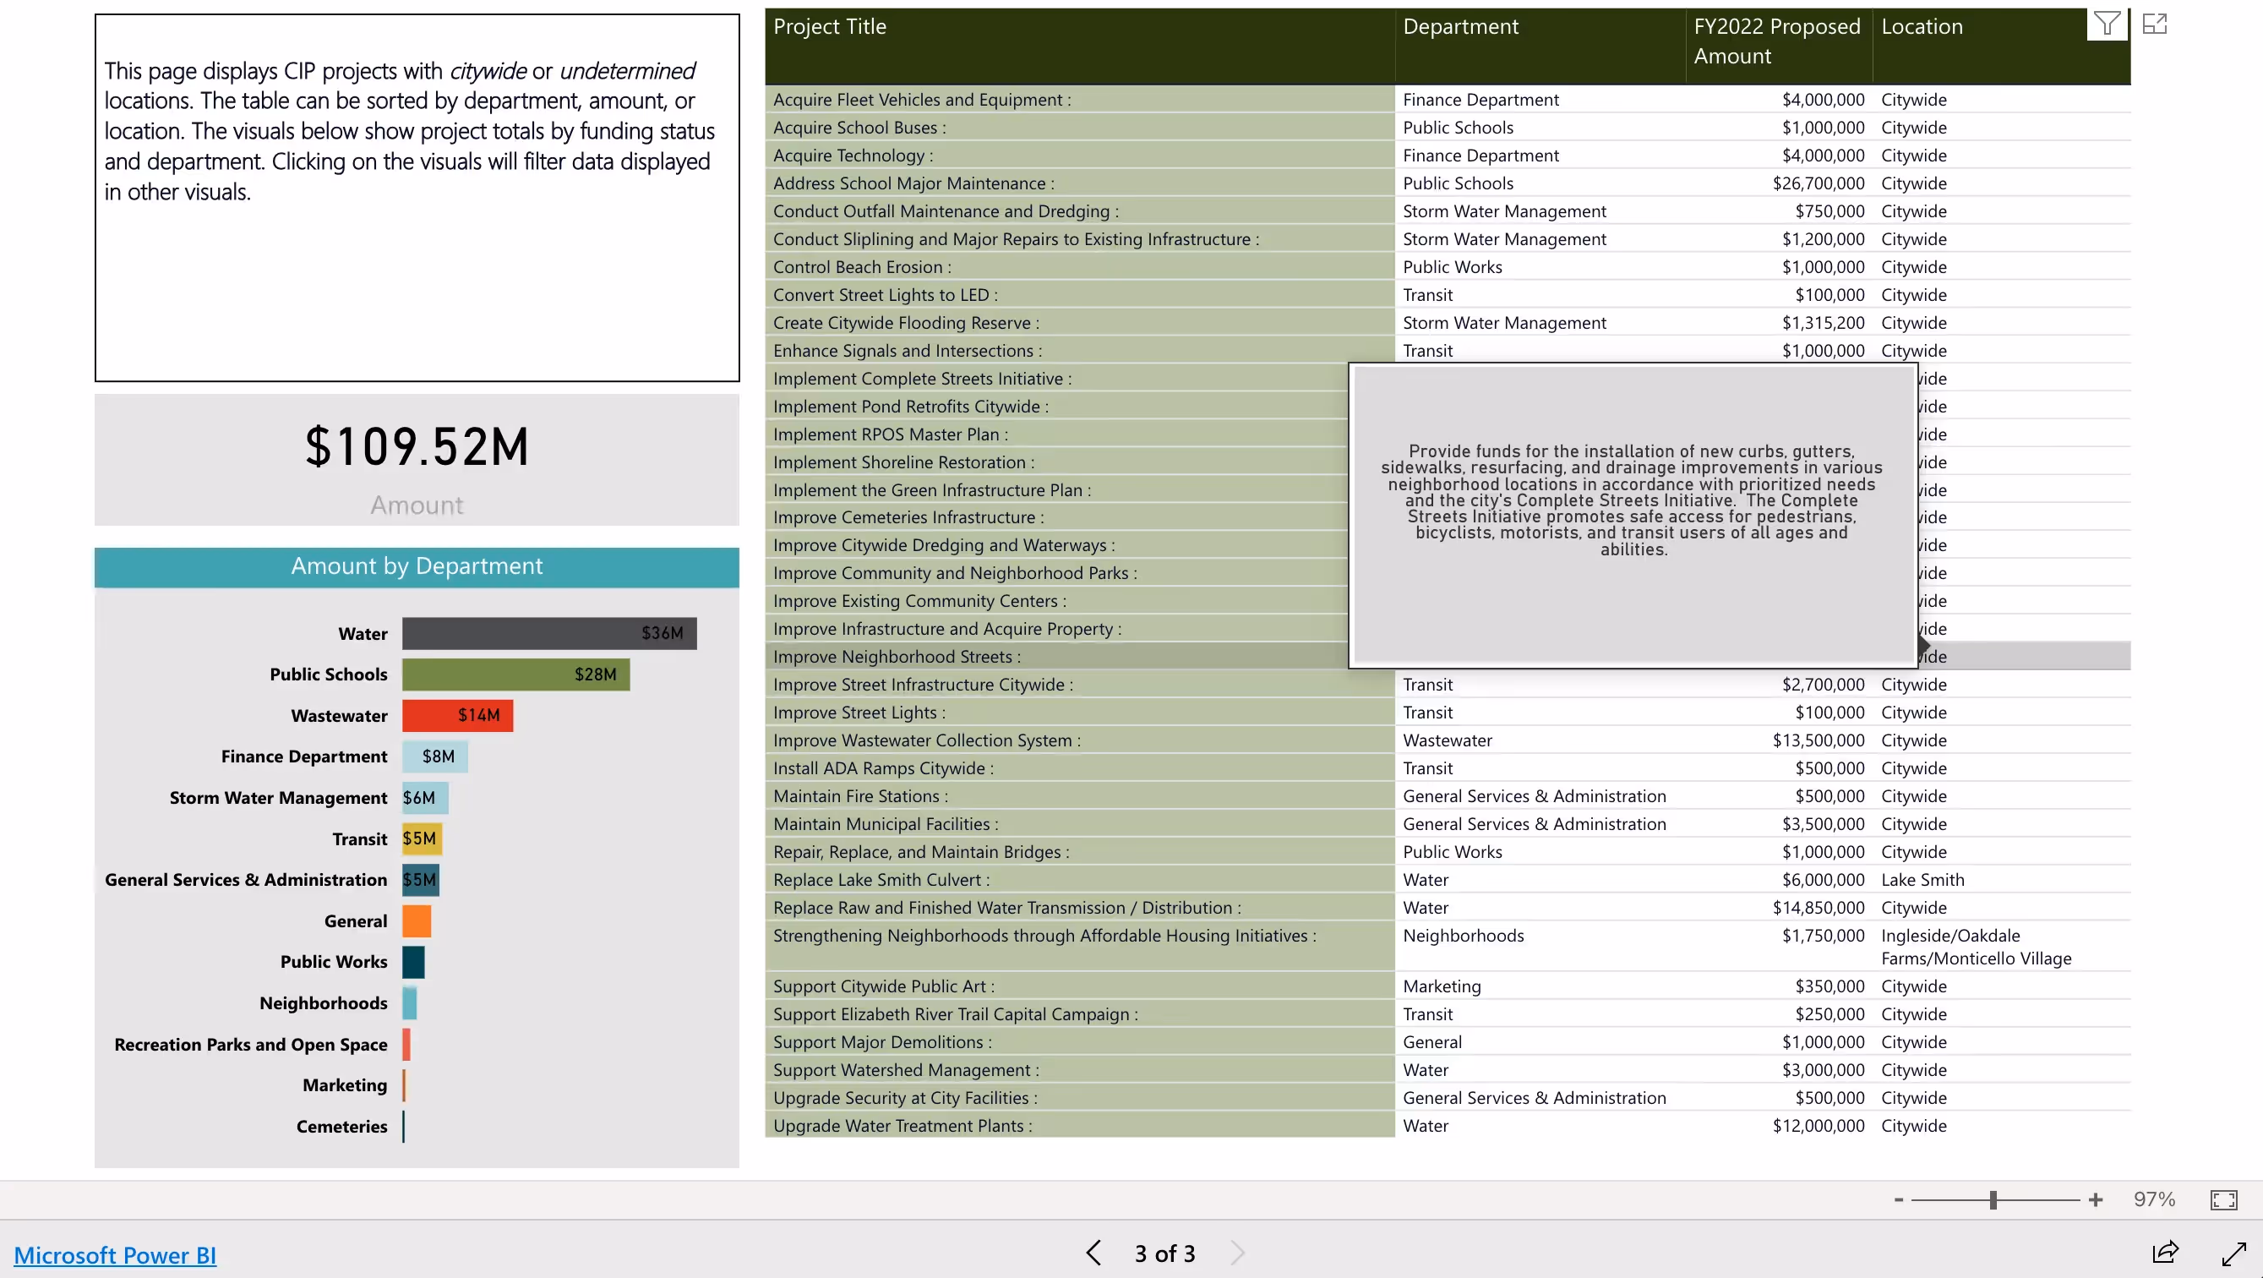The image size is (2263, 1278).
Task: Select the Transit $5M bar
Action: [422, 838]
